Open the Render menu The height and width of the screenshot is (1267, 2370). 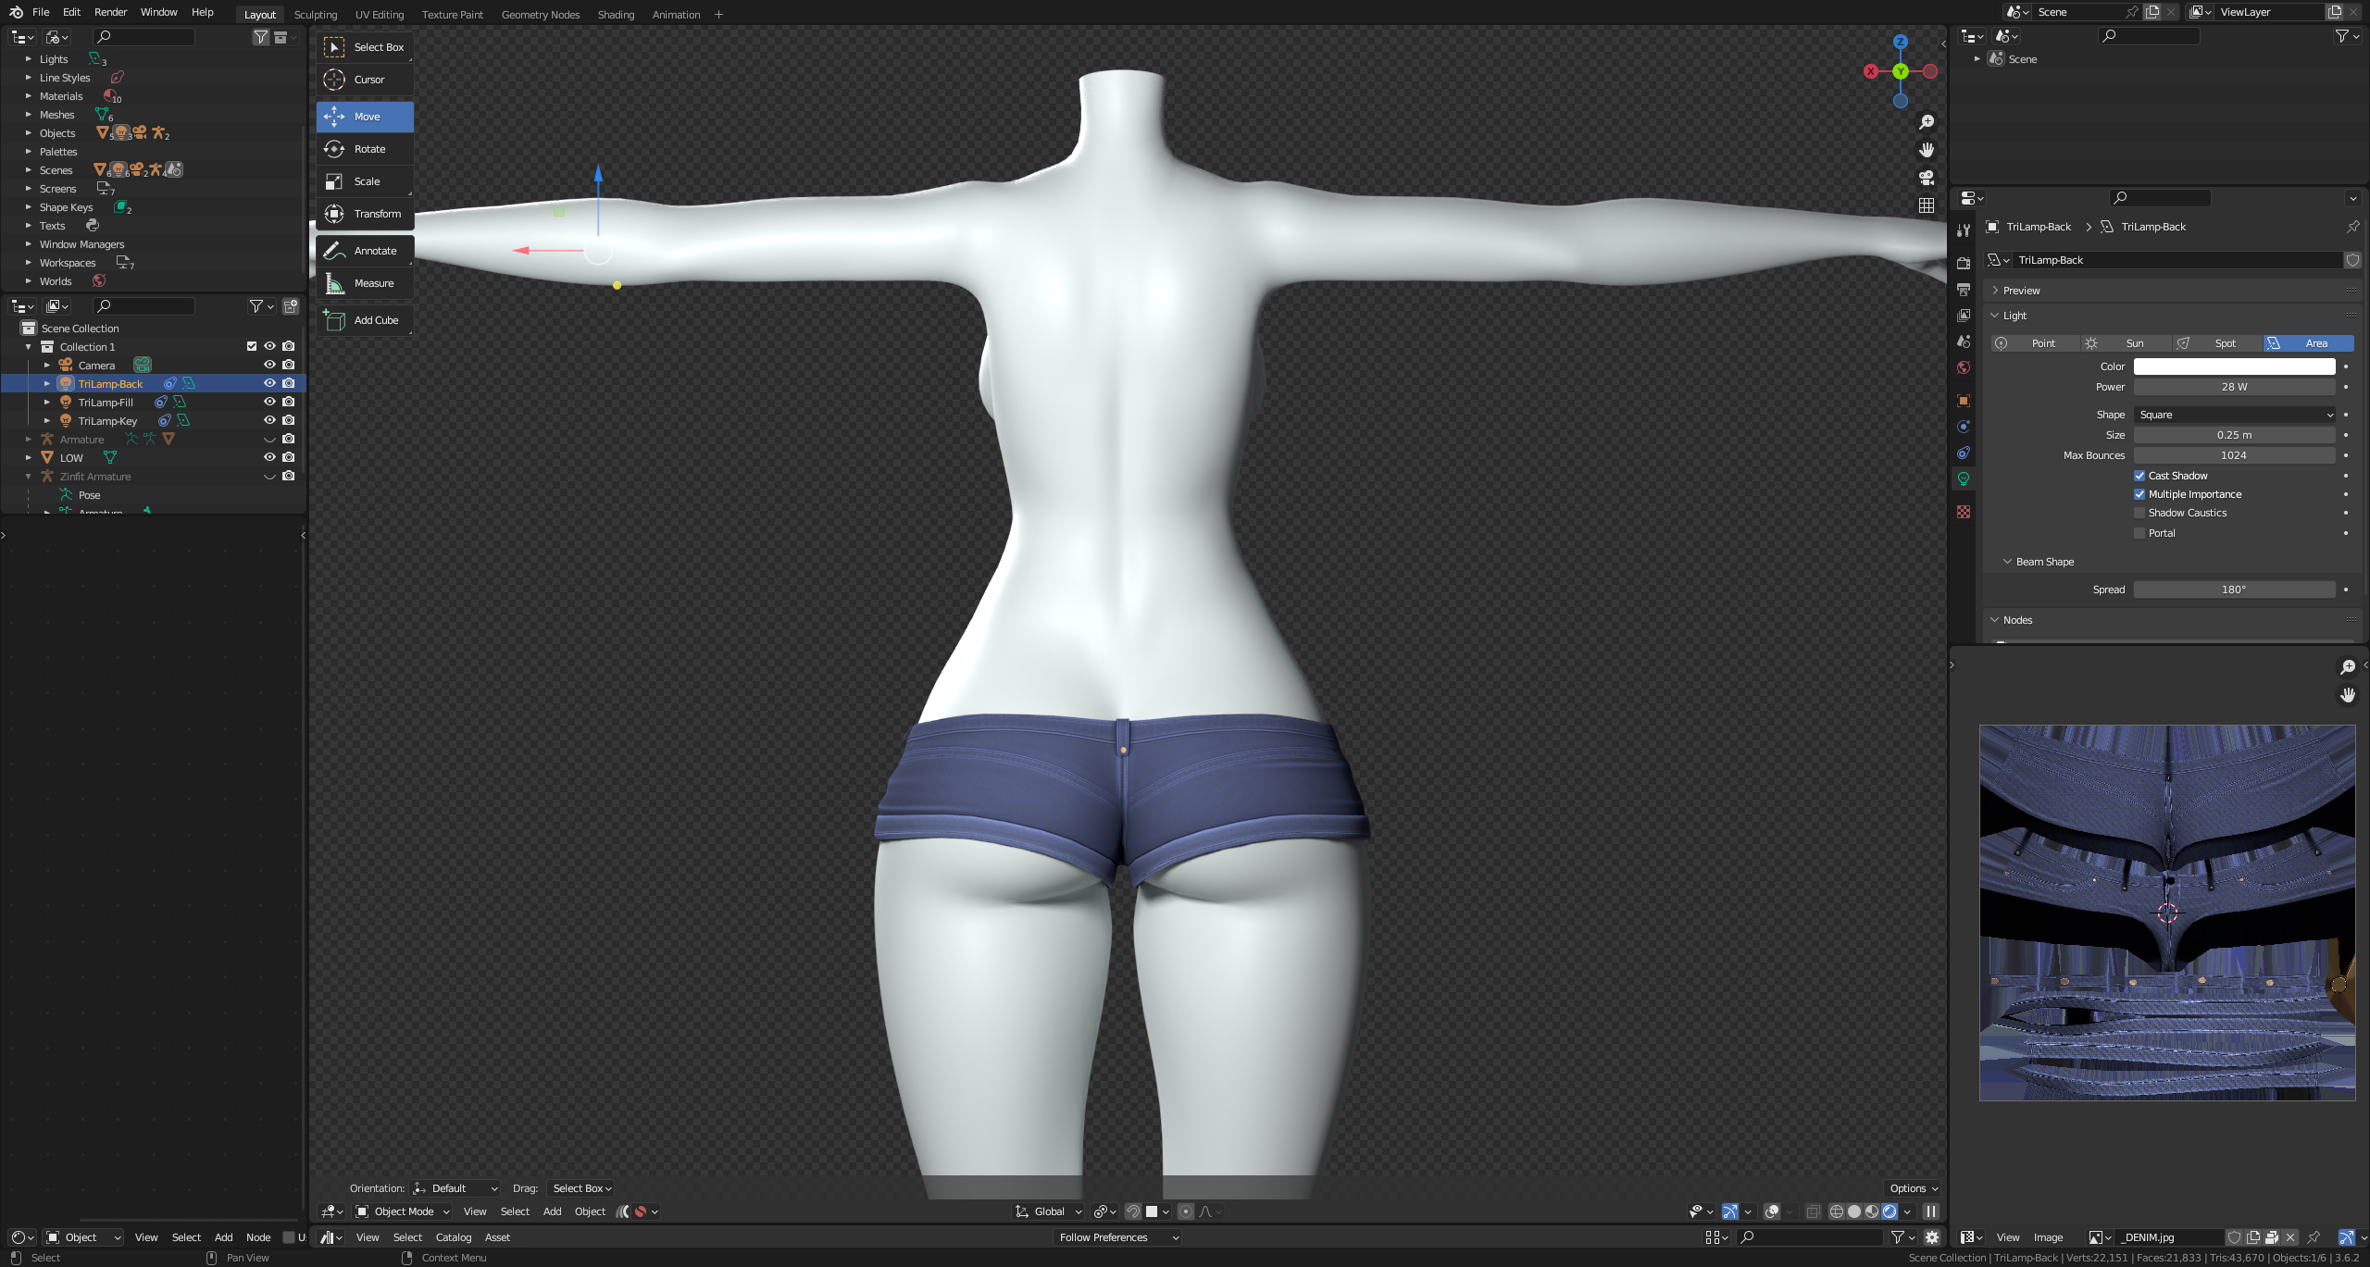point(110,12)
